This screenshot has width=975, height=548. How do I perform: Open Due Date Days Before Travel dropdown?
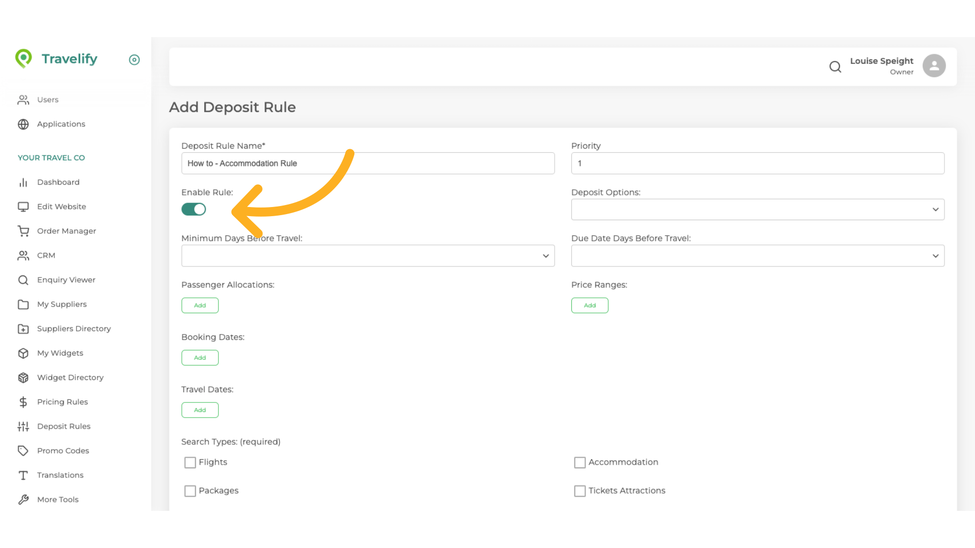tap(757, 256)
